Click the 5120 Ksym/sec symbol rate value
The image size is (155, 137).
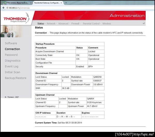[x=94, y=102]
